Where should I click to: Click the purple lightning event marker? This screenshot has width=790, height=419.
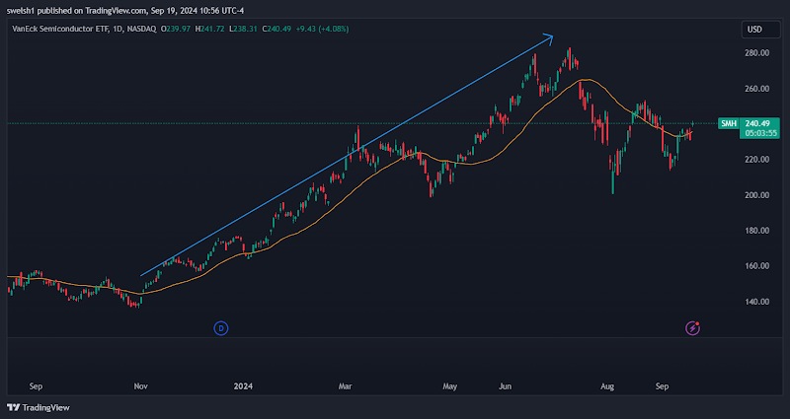pyautogui.click(x=692, y=328)
